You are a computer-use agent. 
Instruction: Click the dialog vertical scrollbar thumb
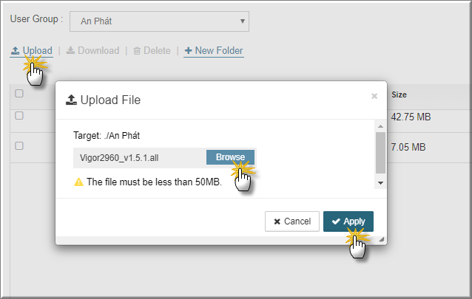pos(380,153)
